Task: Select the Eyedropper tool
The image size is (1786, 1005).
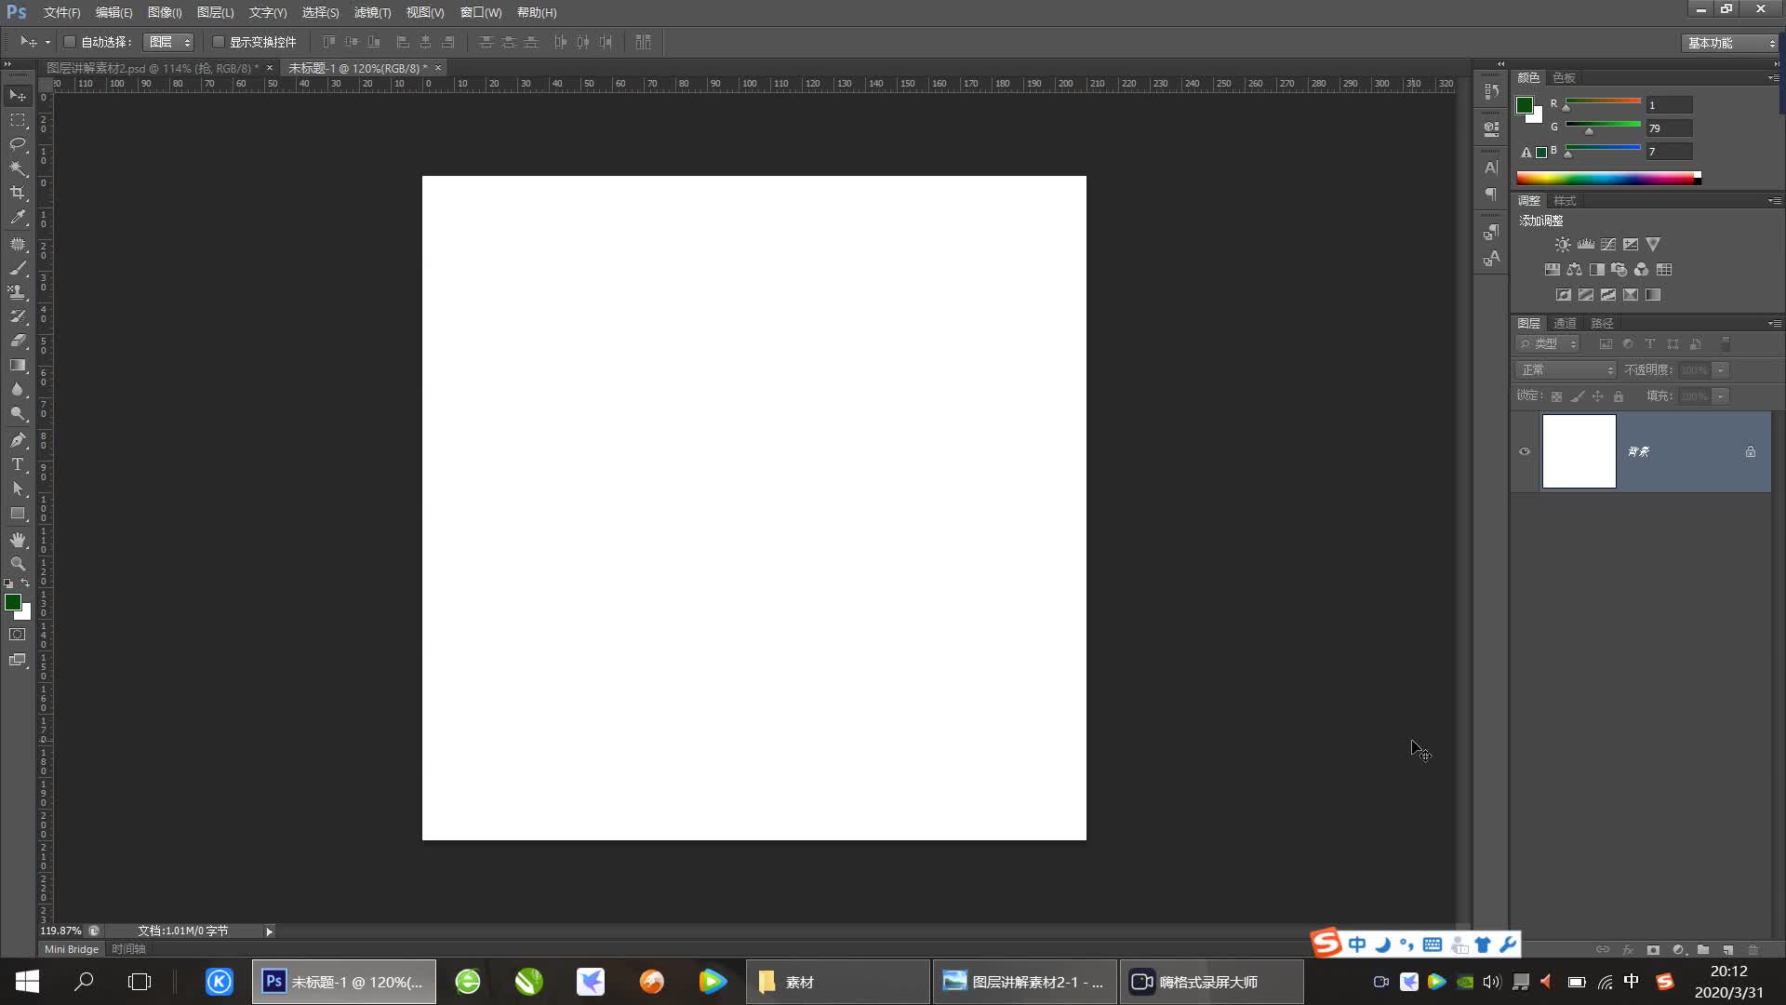Action: (18, 217)
